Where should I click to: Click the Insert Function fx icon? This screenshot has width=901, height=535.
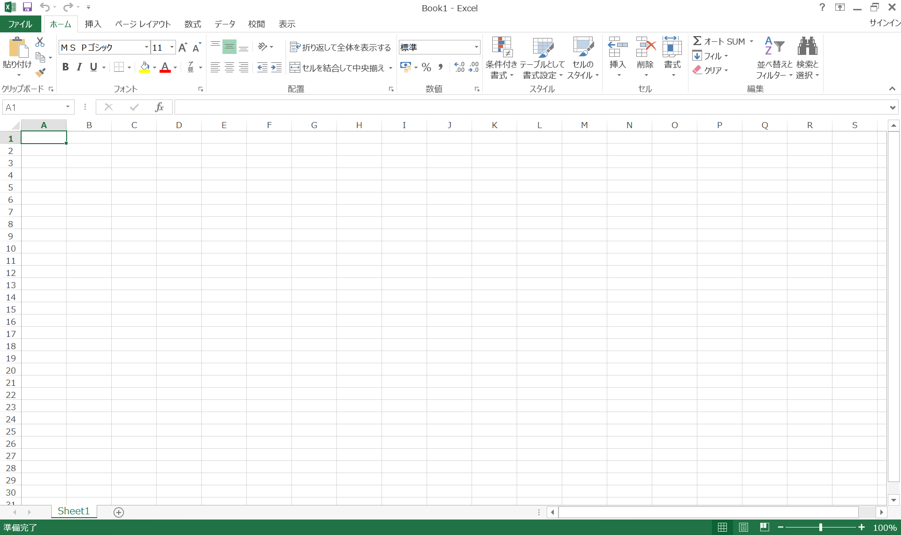coord(159,107)
